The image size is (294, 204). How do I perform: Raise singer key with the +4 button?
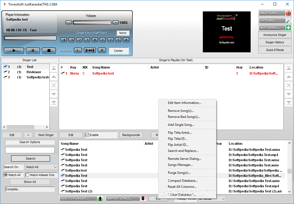[x=126, y=40]
